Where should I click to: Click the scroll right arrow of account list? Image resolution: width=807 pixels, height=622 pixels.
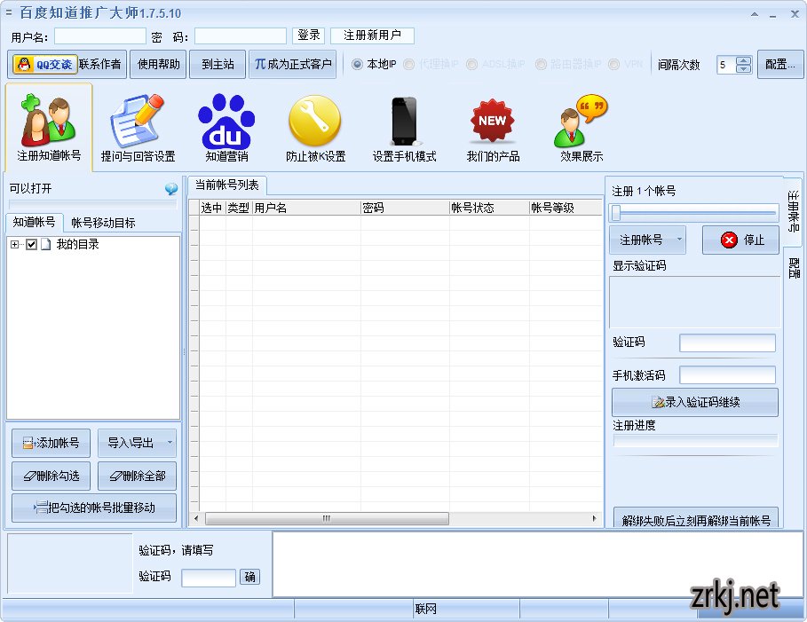595,518
